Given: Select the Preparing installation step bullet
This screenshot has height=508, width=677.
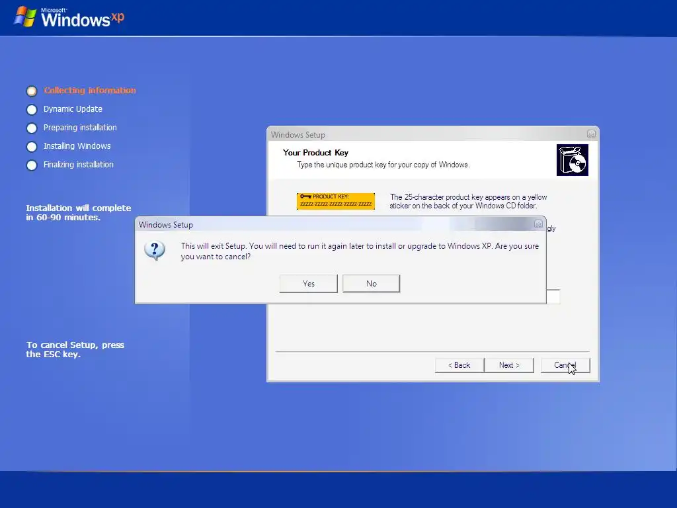Looking at the screenshot, I should 32,128.
